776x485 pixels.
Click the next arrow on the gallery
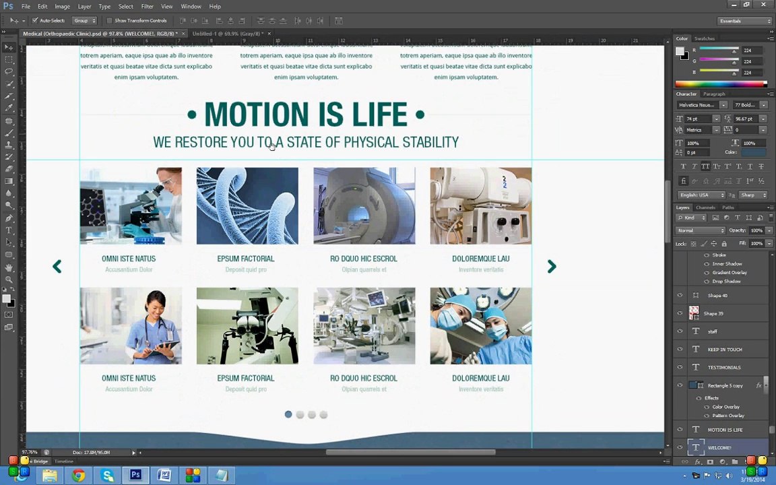[x=552, y=267]
